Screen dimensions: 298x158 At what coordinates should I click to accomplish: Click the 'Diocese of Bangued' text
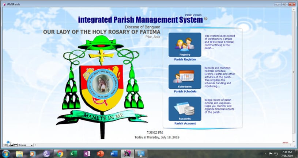pyautogui.click(x=143, y=27)
